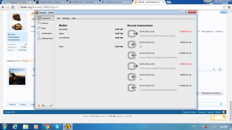Click the green sync checkmark status icon

51,106
